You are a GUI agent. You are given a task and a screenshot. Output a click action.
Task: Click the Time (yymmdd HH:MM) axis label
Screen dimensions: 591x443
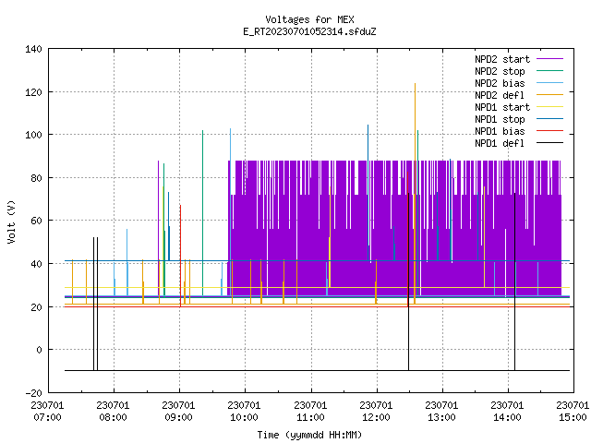click(309, 435)
